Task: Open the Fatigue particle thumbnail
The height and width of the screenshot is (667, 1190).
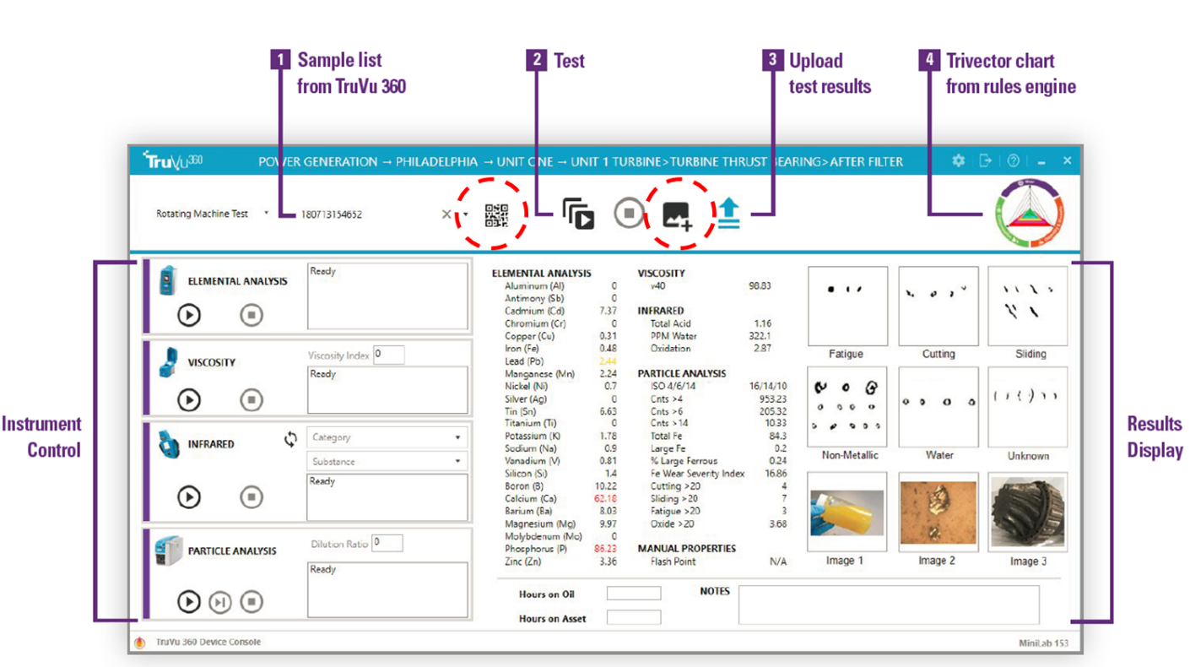Action: click(x=847, y=305)
